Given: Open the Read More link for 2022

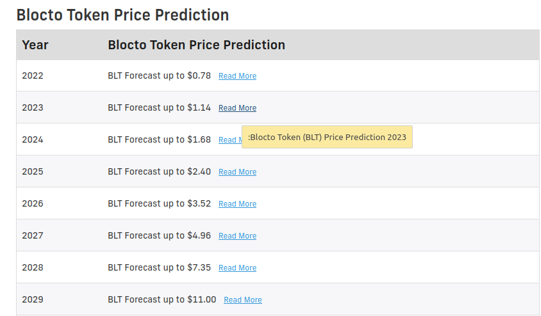Looking at the screenshot, I should tap(237, 76).
